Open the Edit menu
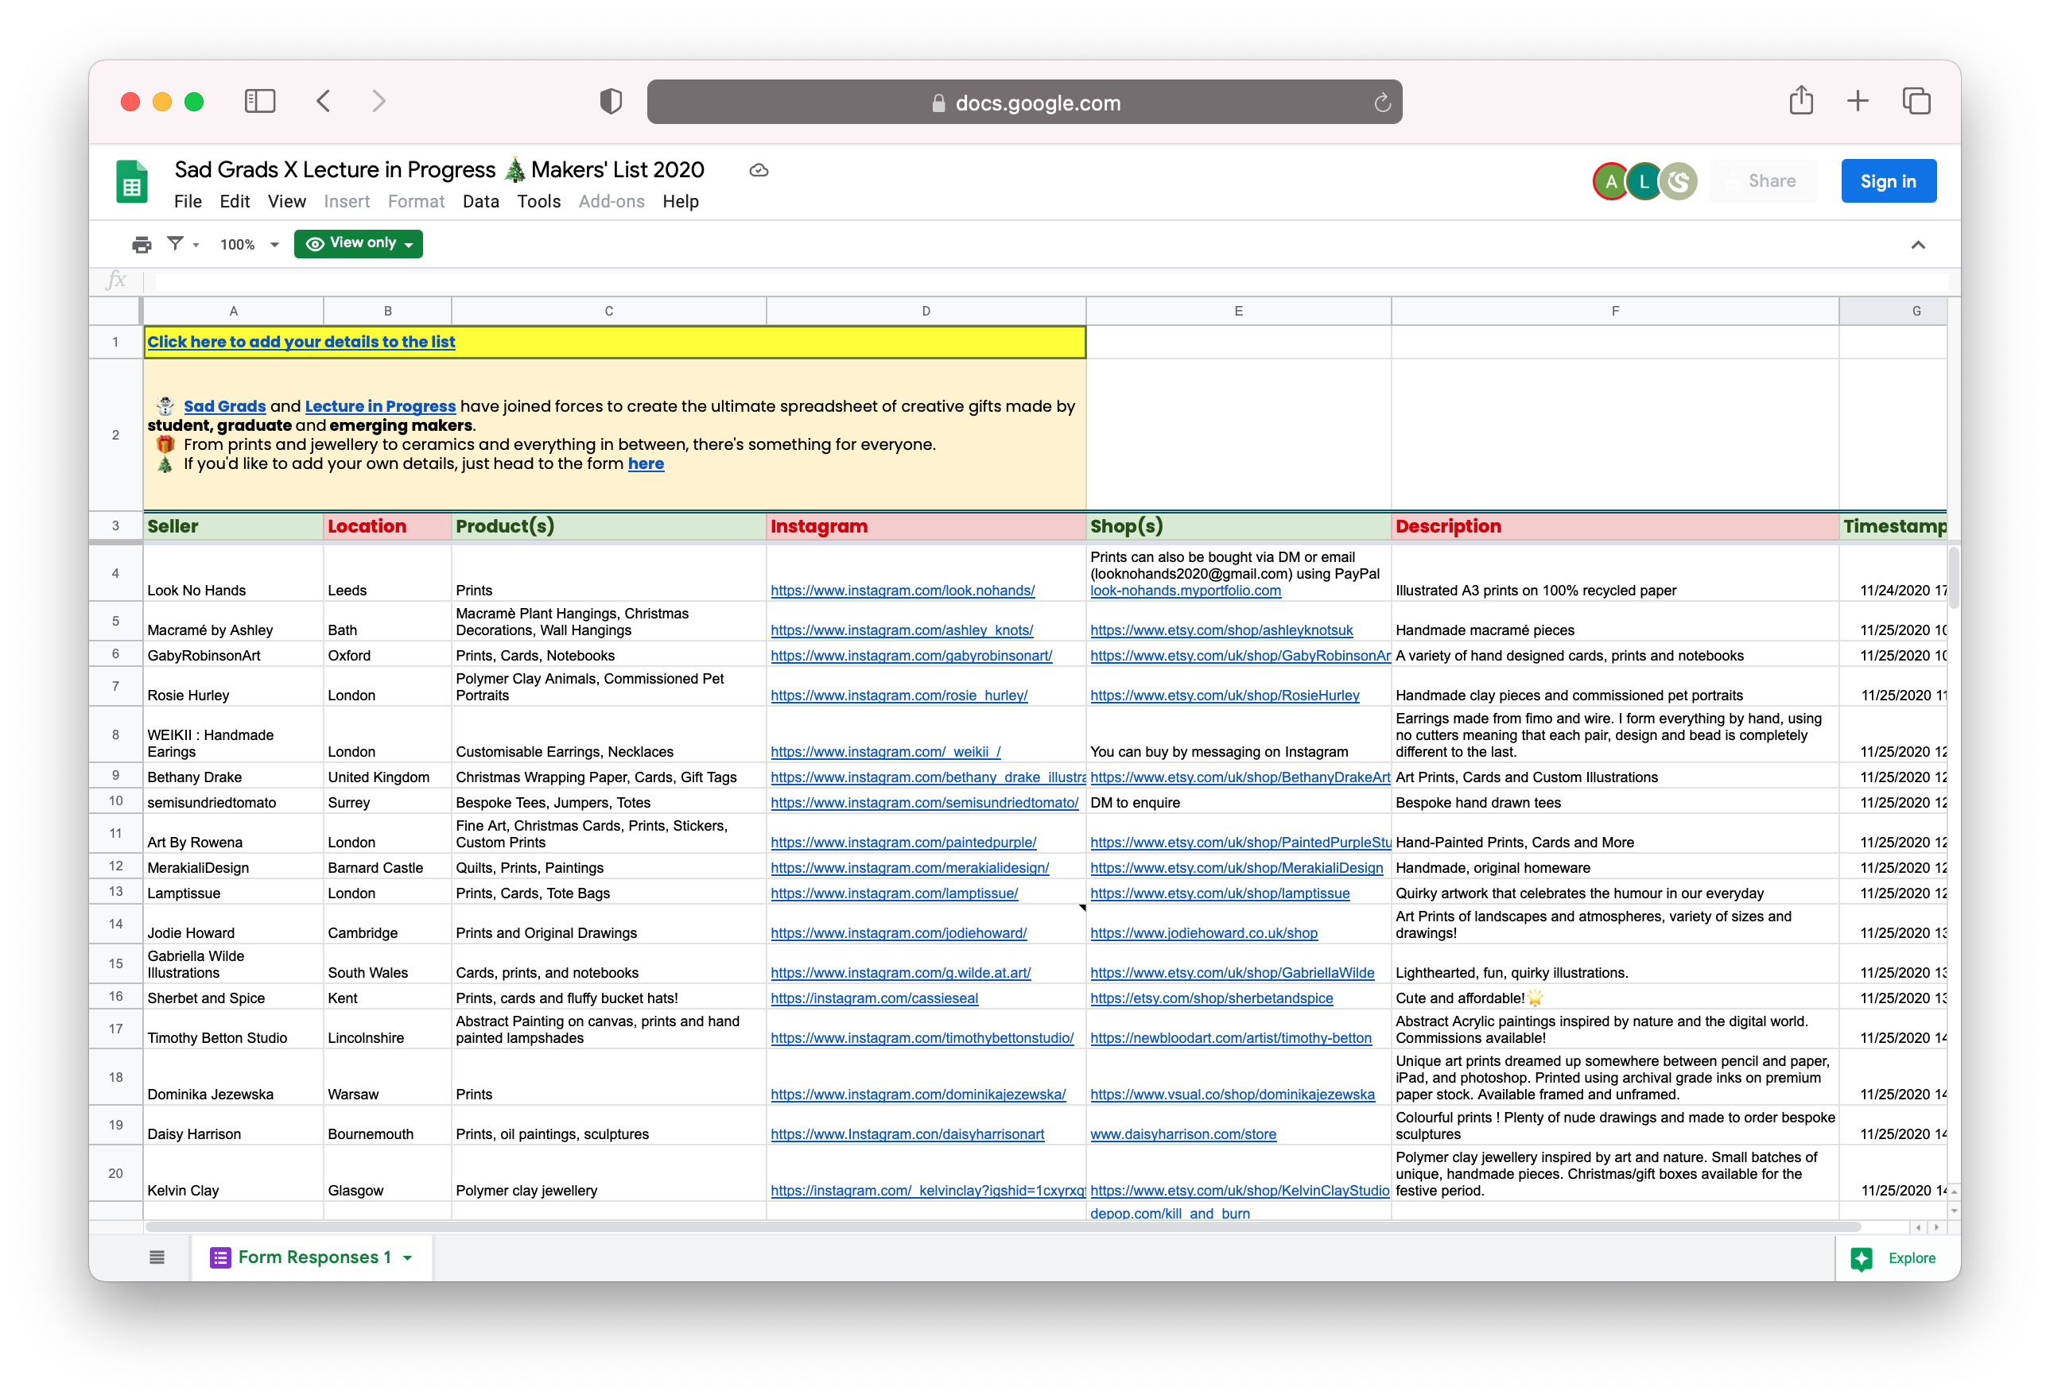 pyautogui.click(x=235, y=202)
